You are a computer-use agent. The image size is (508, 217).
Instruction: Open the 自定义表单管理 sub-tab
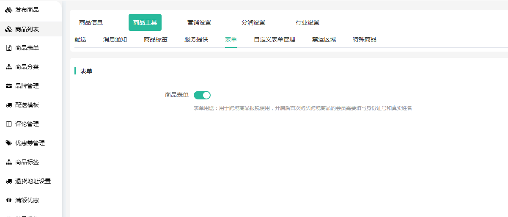[x=275, y=40]
